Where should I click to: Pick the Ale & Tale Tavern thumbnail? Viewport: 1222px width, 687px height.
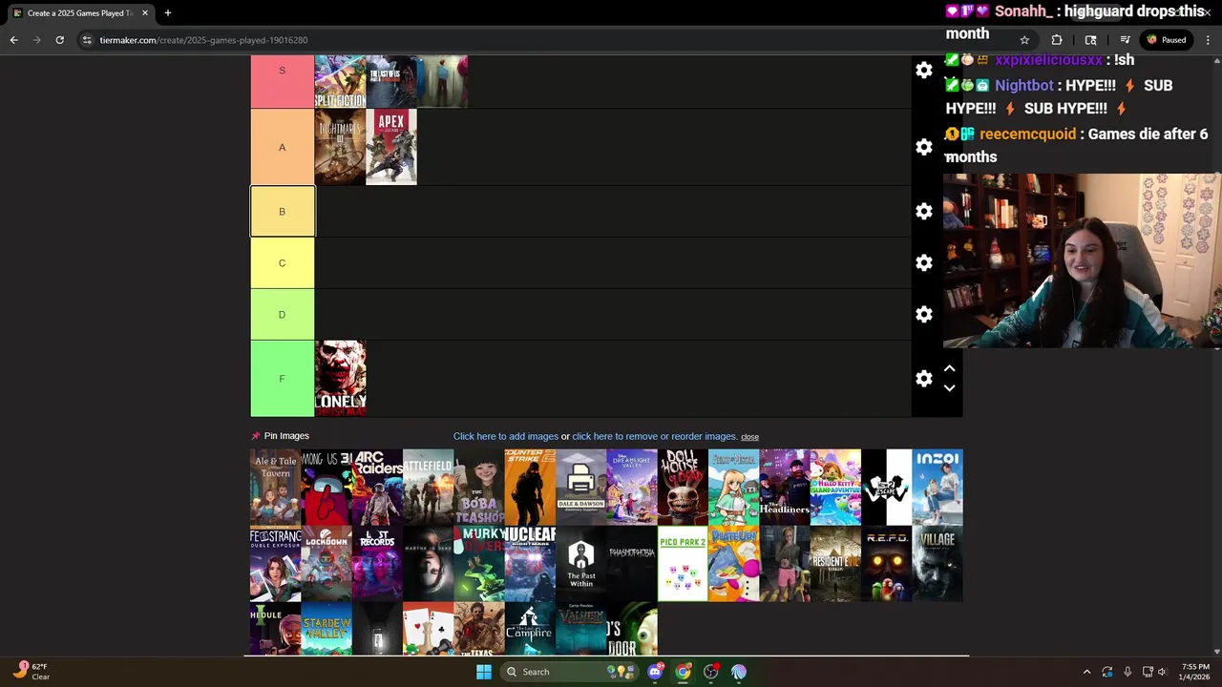(275, 488)
